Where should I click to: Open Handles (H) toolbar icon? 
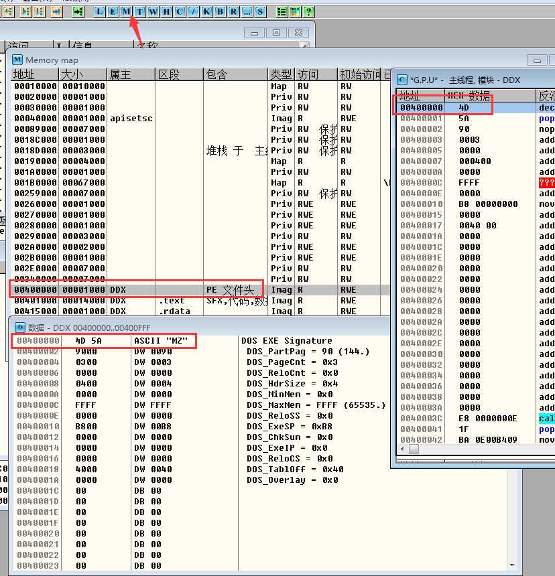pyautogui.click(x=166, y=12)
